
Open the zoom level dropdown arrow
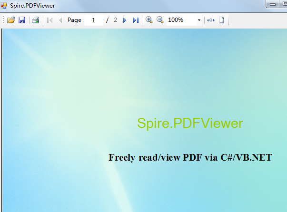[199, 20]
